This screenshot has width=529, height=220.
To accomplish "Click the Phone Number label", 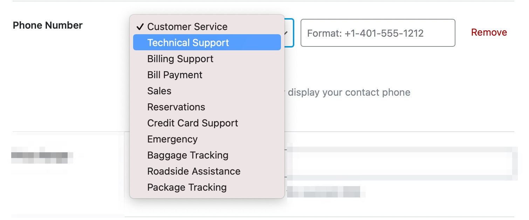I will (x=48, y=25).
